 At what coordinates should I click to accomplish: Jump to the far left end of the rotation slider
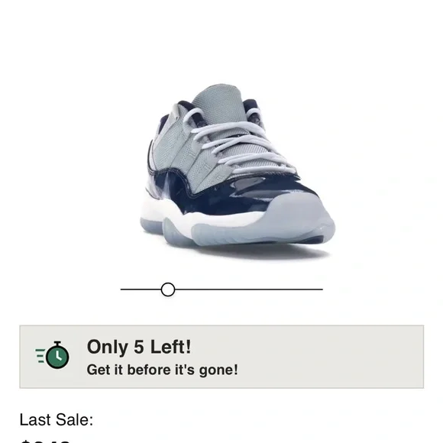coord(122,289)
